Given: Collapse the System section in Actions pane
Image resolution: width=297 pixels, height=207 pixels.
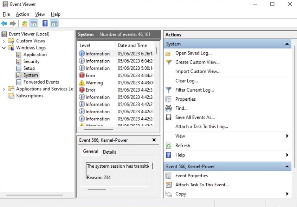Looking at the screenshot, I should [288, 44].
